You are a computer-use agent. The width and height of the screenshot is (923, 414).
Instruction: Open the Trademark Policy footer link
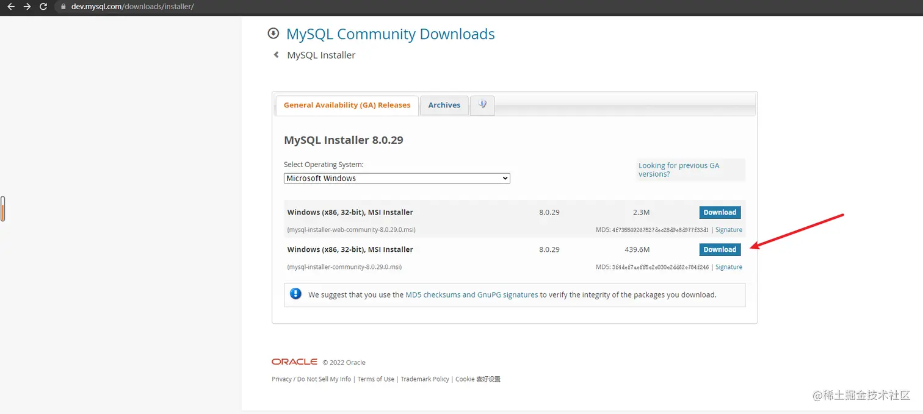click(x=425, y=379)
